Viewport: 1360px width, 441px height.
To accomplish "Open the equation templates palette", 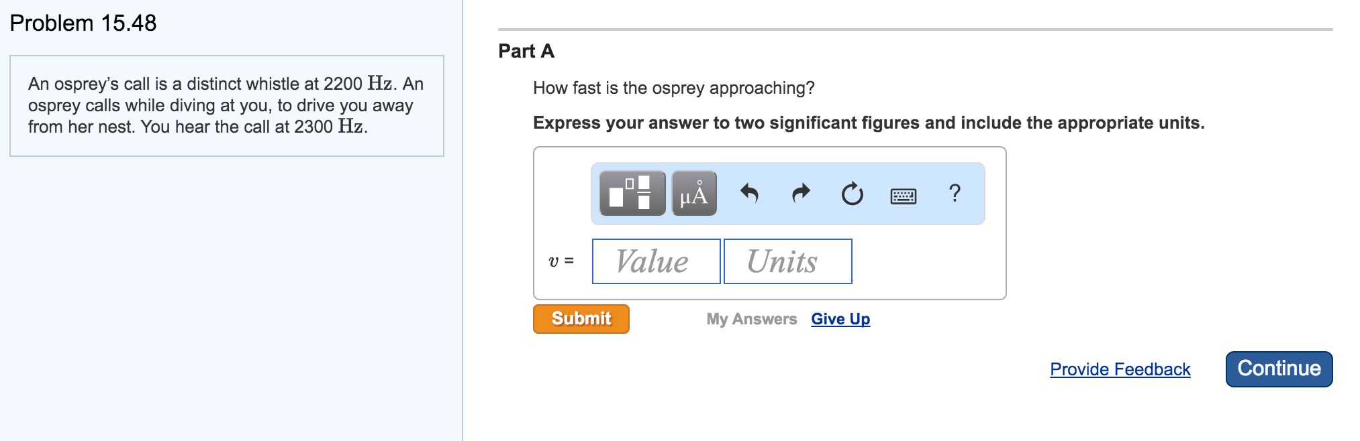I will [632, 194].
